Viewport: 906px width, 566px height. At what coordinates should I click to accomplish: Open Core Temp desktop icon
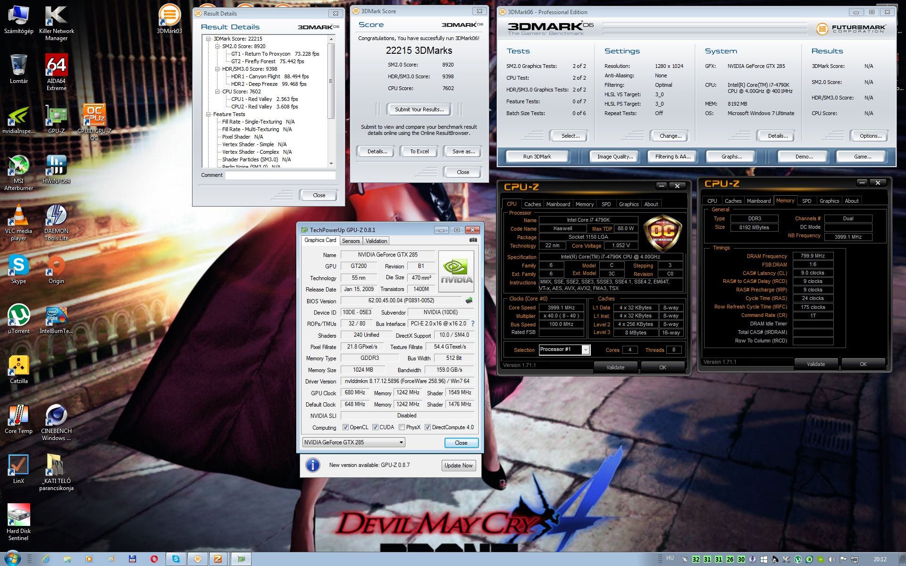click(18, 419)
